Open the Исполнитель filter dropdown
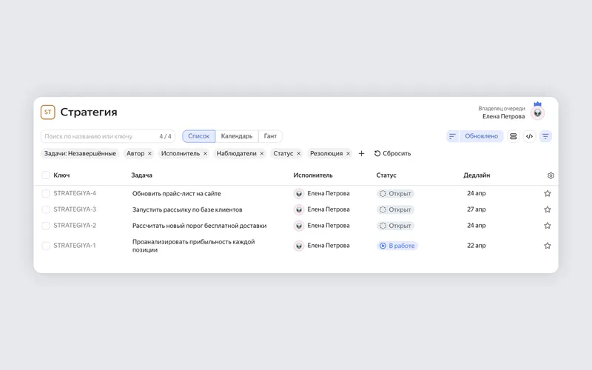The height and width of the screenshot is (370, 592). point(180,154)
